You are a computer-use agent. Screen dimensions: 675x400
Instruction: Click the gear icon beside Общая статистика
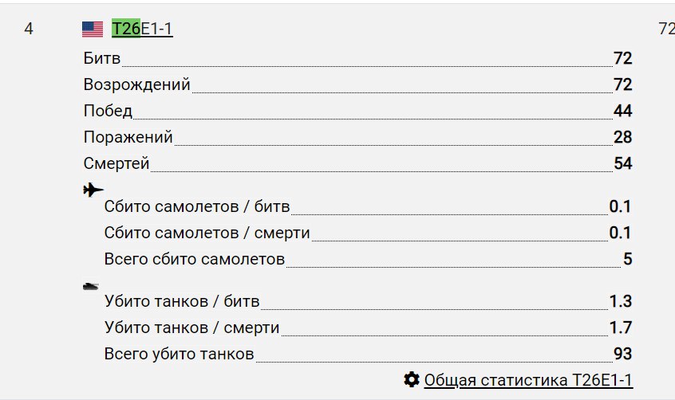tap(412, 379)
